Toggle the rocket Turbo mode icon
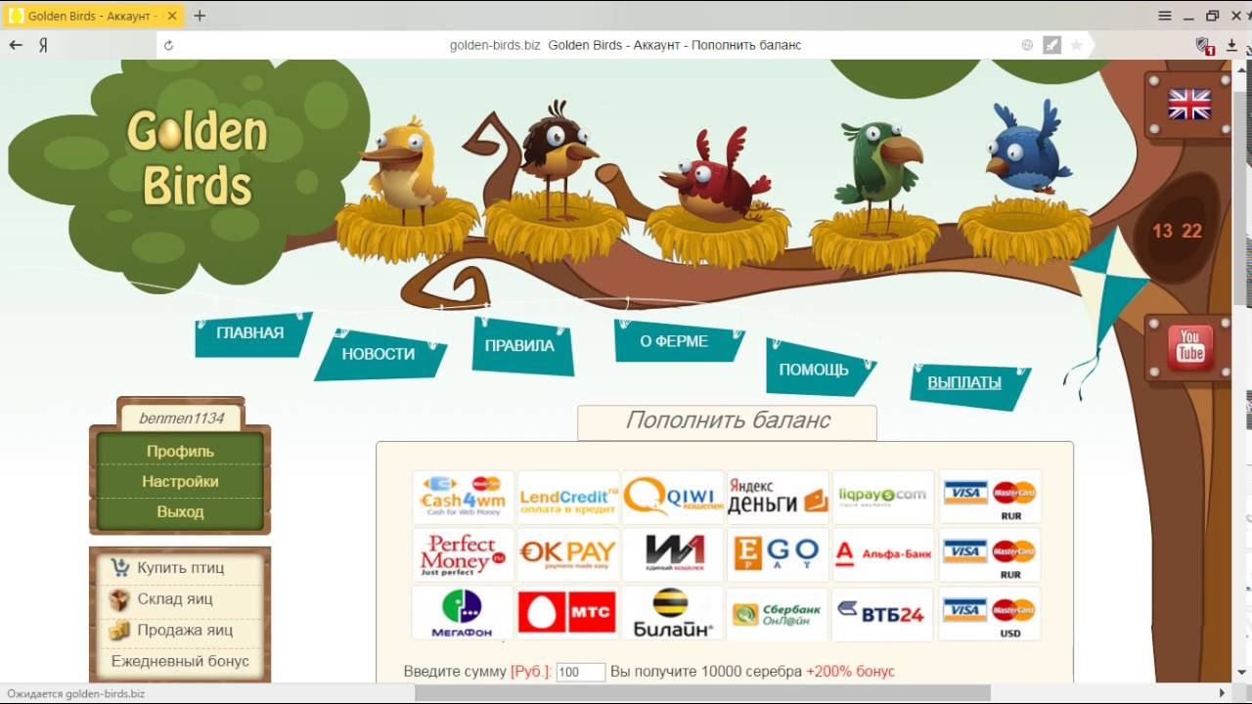This screenshot has width=1252, height=704. point(1051,45)
